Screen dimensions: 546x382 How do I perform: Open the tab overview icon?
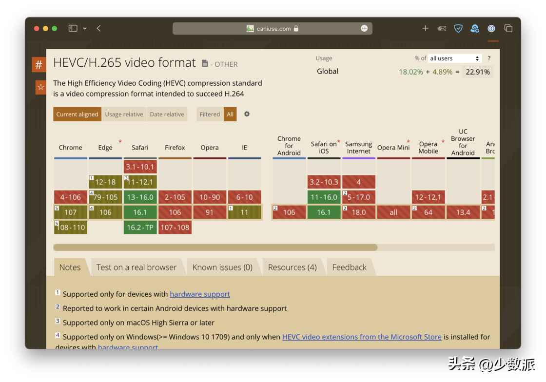pos(508,28)
